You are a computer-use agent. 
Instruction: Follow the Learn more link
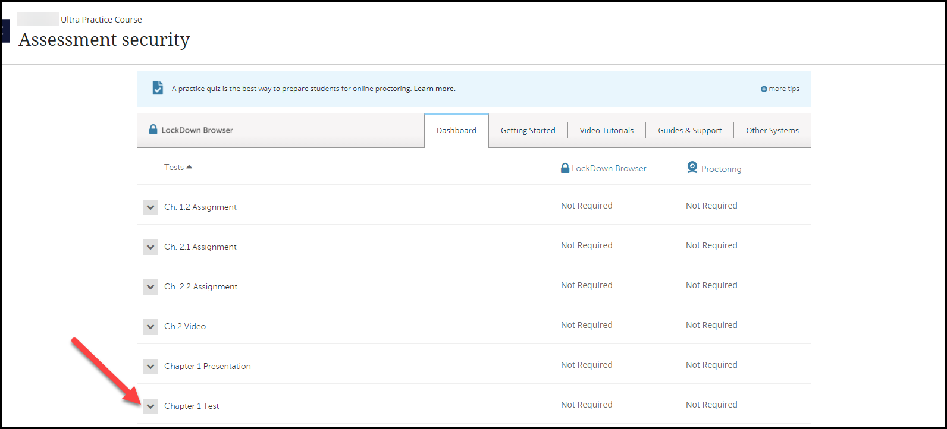coord(434,89)
